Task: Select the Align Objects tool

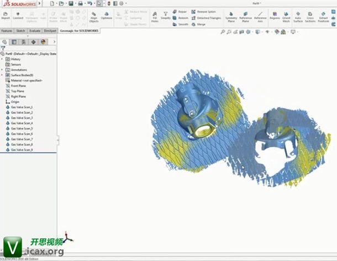Action: 94,17
